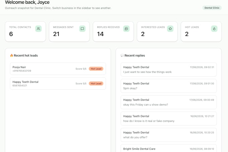Click the Replies Received bubble icon
The width and height of the screenshot is (228, 152).
[126, 29]
